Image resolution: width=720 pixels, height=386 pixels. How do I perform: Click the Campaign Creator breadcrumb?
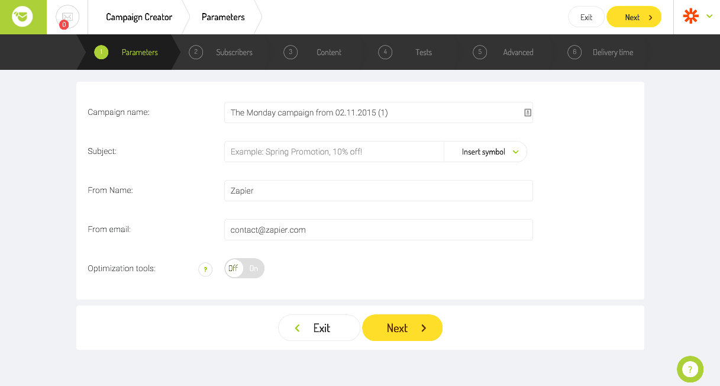(x=139, y=17)
